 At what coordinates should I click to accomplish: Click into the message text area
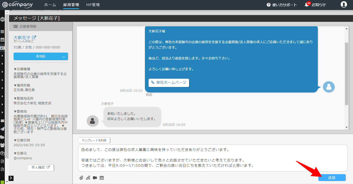tap(213, 158)
